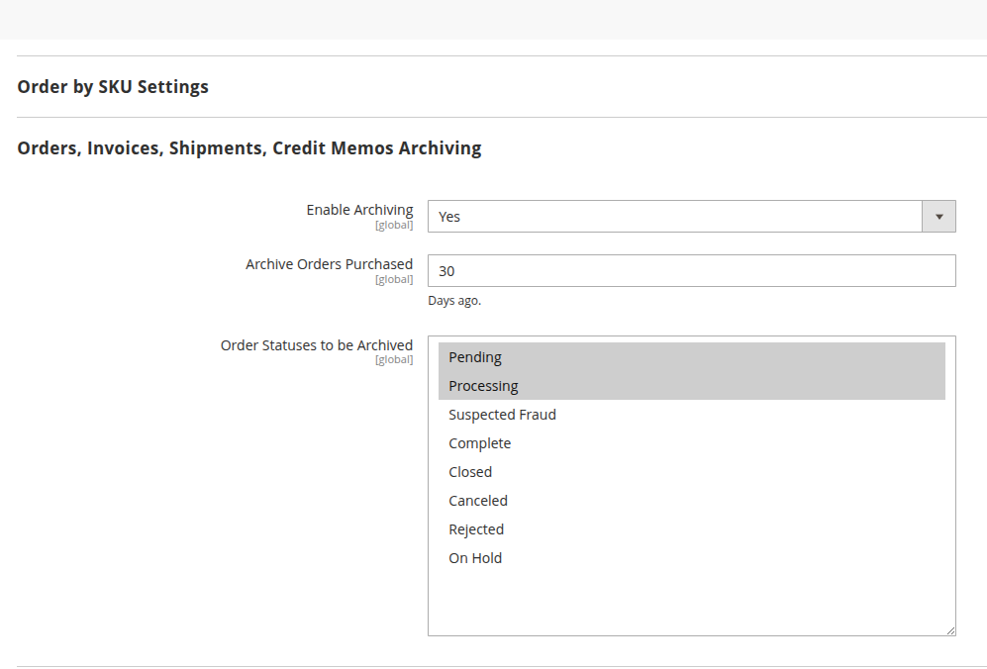Select Pending in the order statuses list
This screenshot has width=987, height=669.
(475, 357)
